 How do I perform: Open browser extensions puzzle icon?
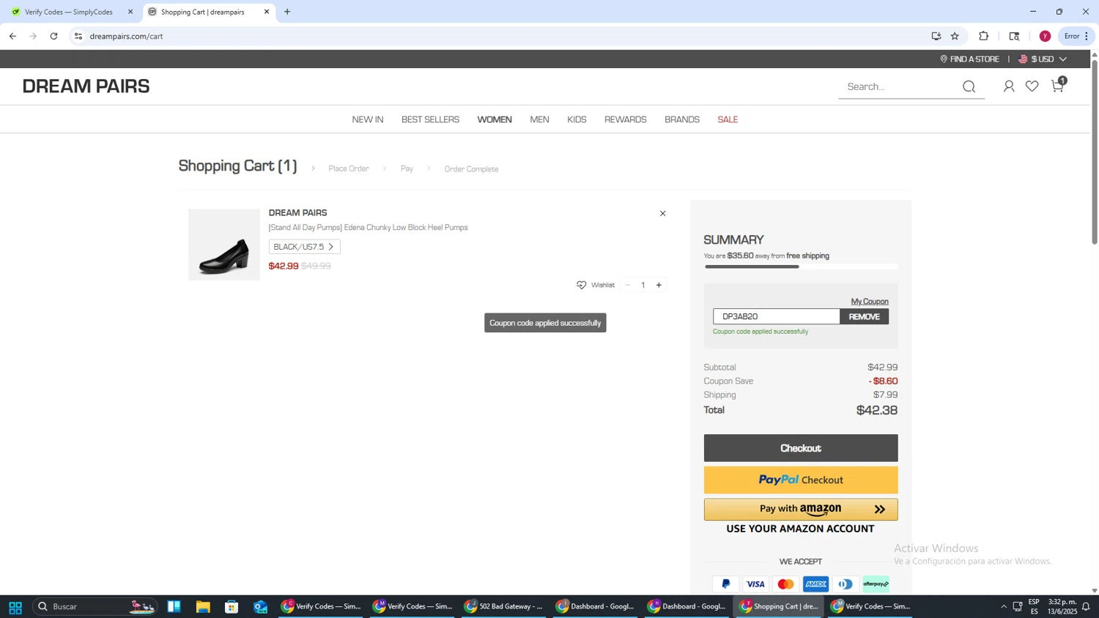pyautogui.click(x=983, y=36)
